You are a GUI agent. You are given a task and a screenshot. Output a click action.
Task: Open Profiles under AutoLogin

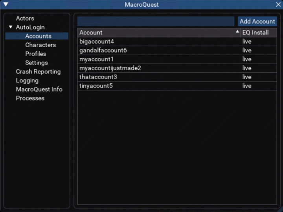point(35,54)
